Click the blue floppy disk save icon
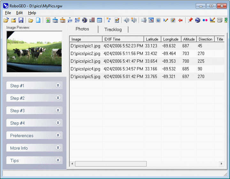Screen dimensions: 230x179 tap(21, 20)
